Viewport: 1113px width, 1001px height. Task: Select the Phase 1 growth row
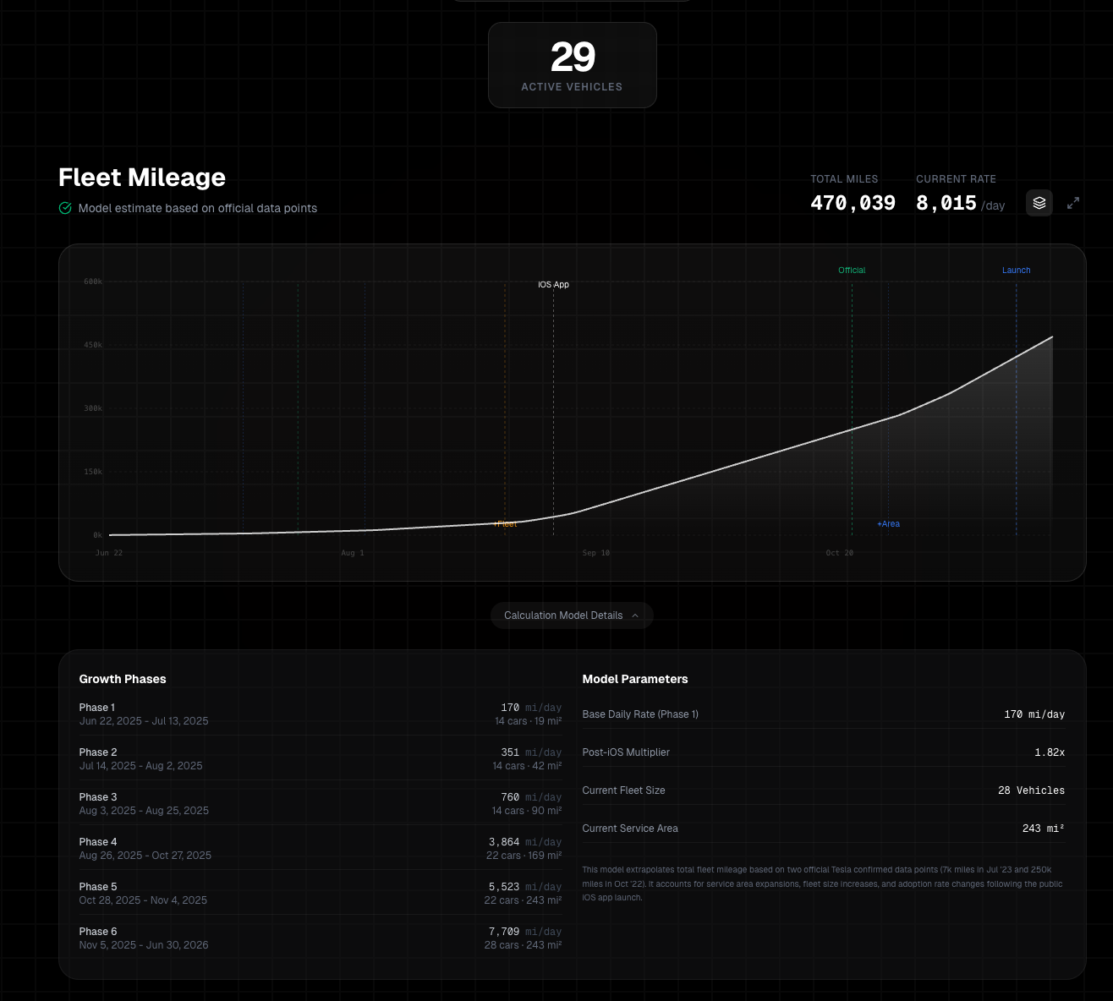coord(321,714)
